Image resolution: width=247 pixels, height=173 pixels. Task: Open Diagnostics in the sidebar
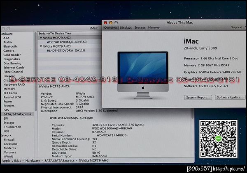pyautogui.click(x=12, y=59)
